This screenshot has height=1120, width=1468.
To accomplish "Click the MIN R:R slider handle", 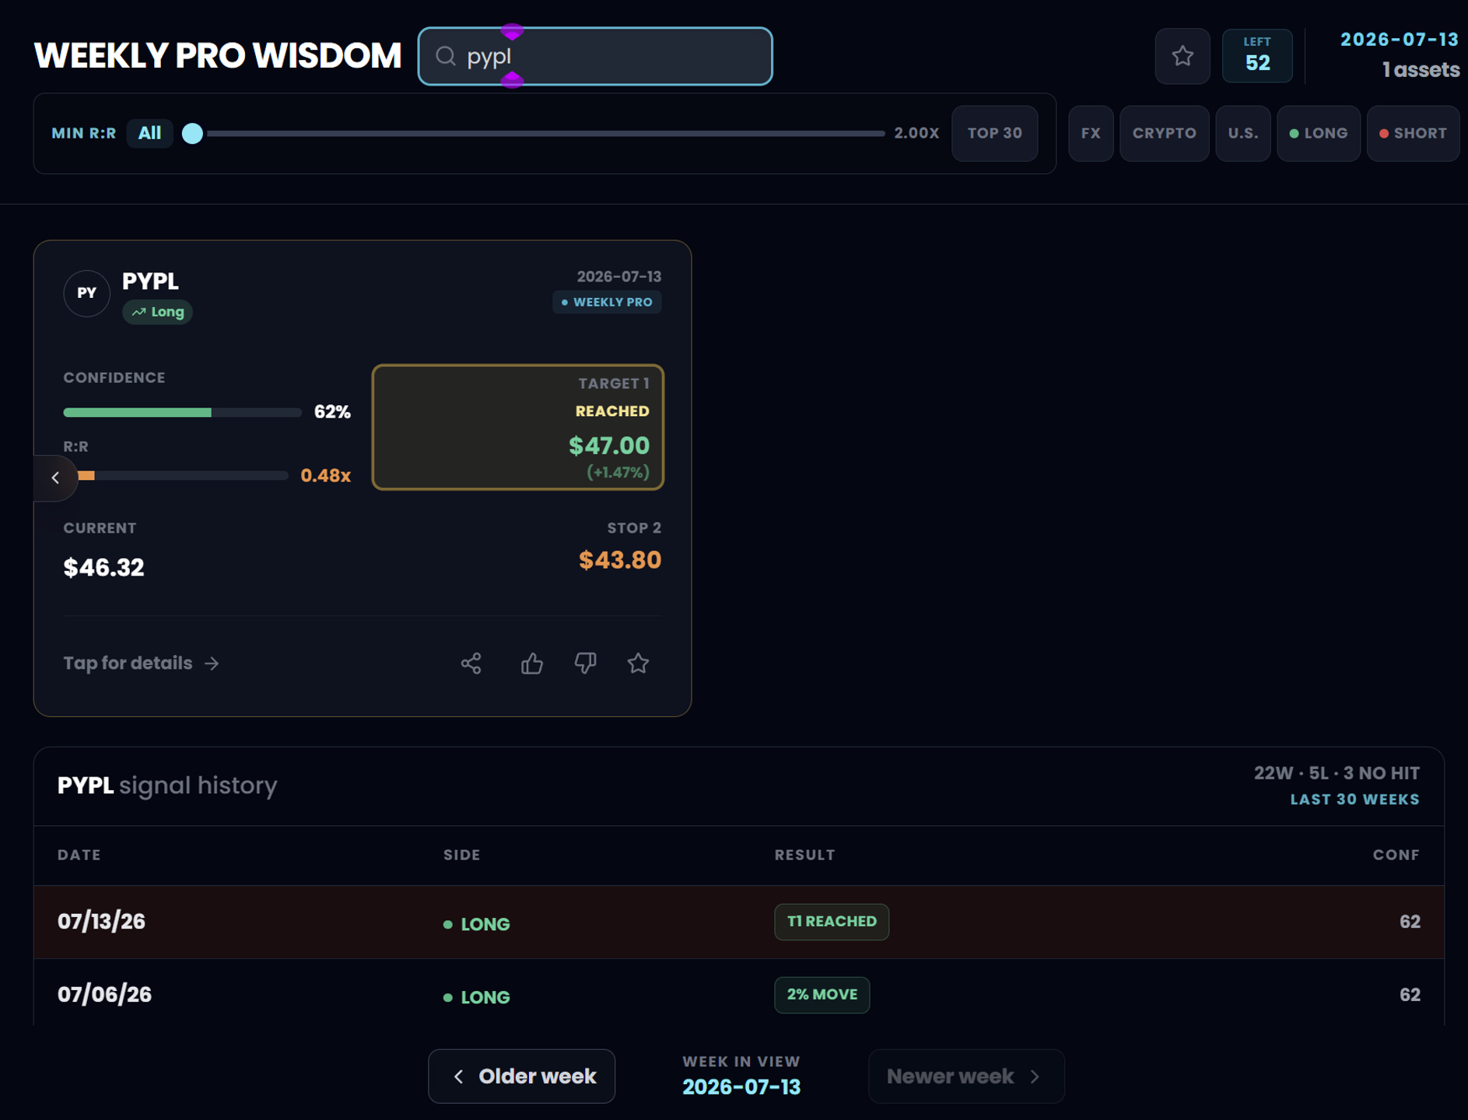I will (192, 134).
